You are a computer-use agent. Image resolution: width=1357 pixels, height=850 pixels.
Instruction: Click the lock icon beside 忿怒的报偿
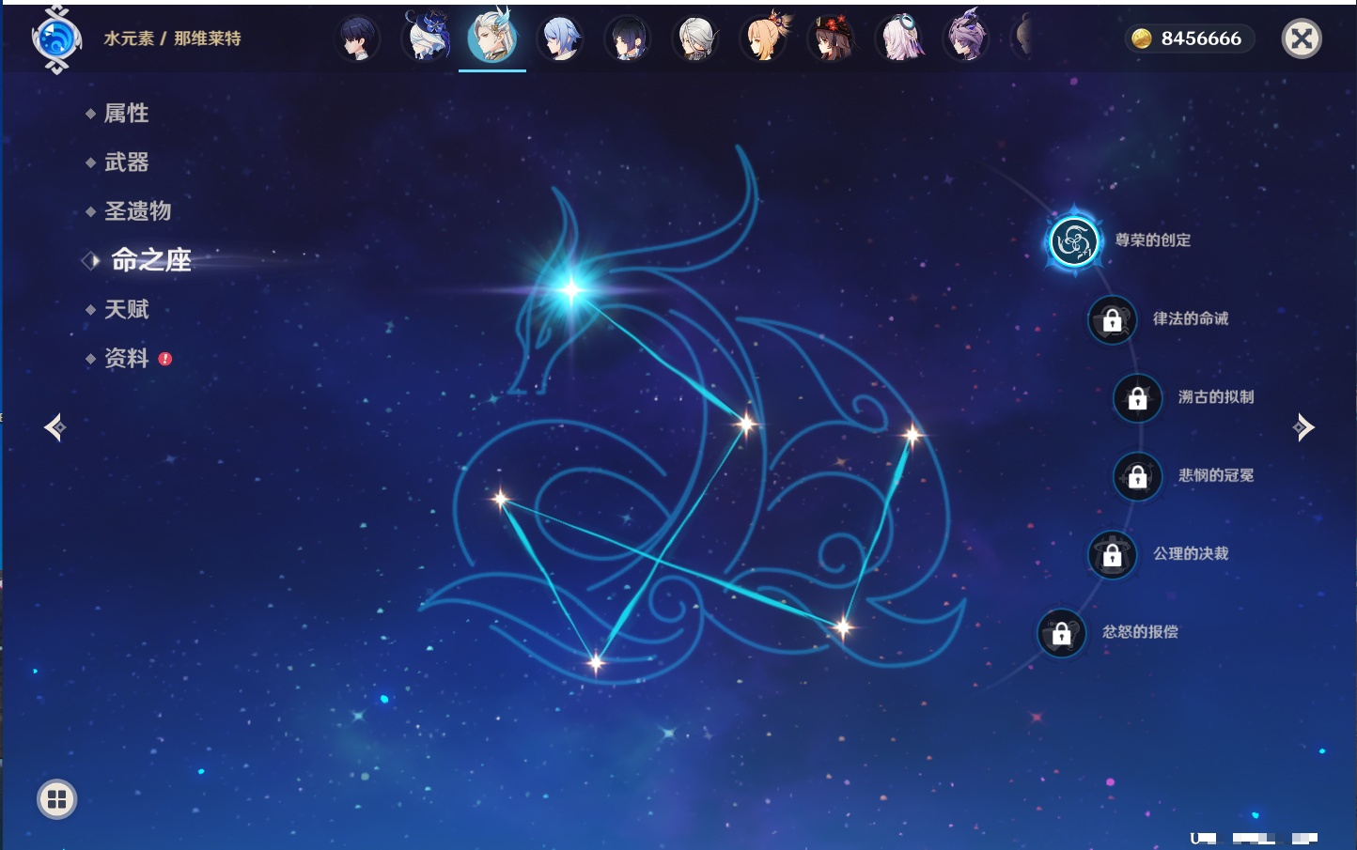(1061, 633)
